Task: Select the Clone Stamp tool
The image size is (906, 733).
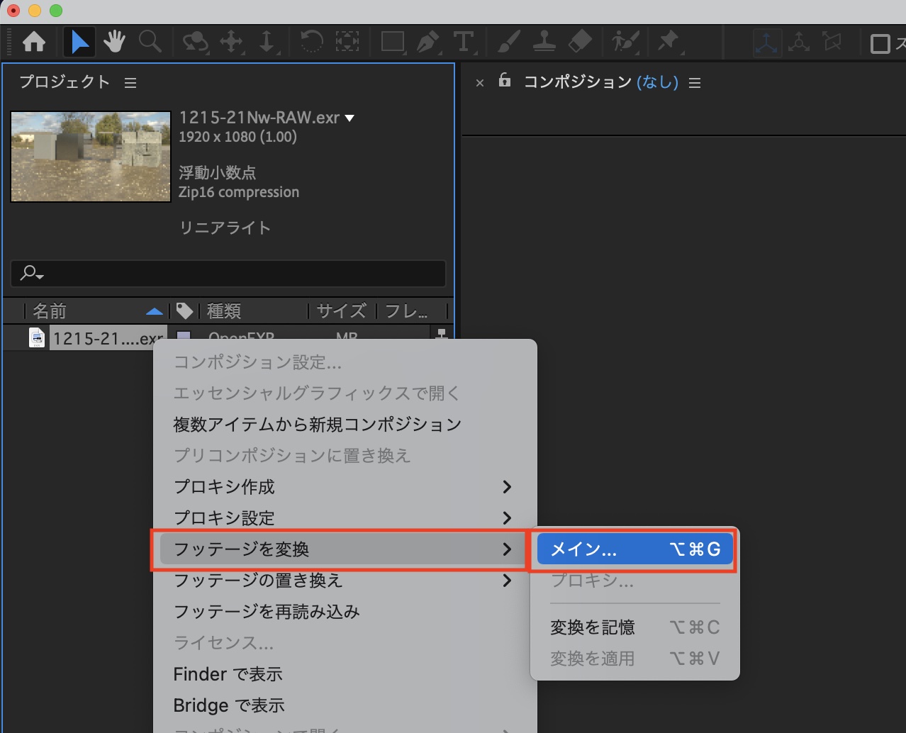Action: 544,43
